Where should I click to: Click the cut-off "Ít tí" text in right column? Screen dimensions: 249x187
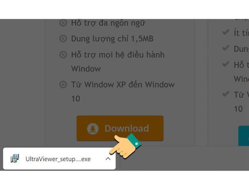coord(242,33)
